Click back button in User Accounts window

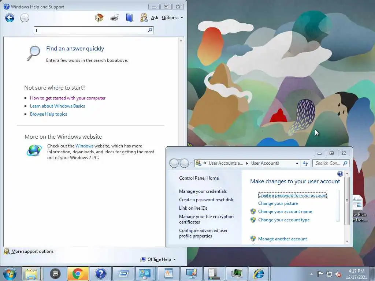click(174, 163)
